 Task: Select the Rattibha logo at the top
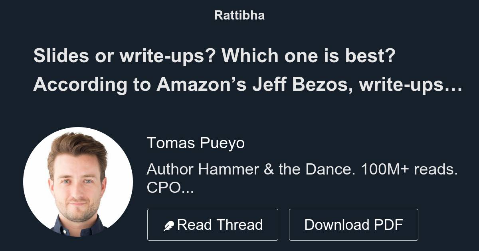239,16
